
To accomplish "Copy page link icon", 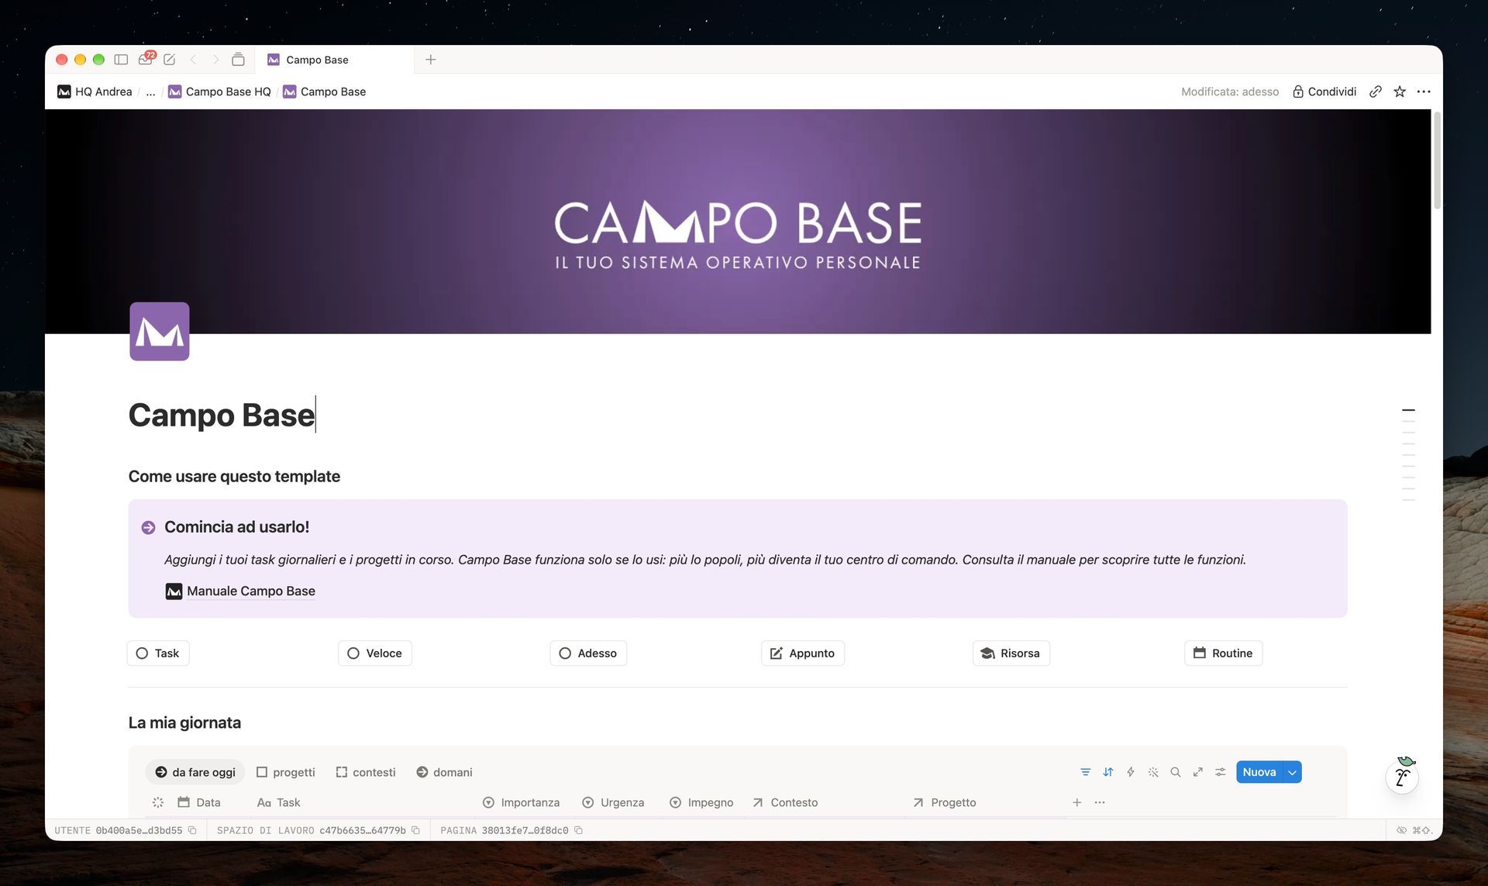I will point(1376,91).
